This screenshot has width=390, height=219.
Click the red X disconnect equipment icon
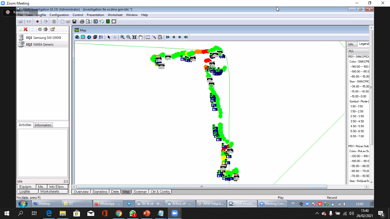(25, 29)
